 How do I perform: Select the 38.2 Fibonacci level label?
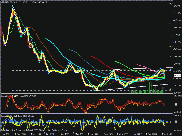[x=170, y=57]
